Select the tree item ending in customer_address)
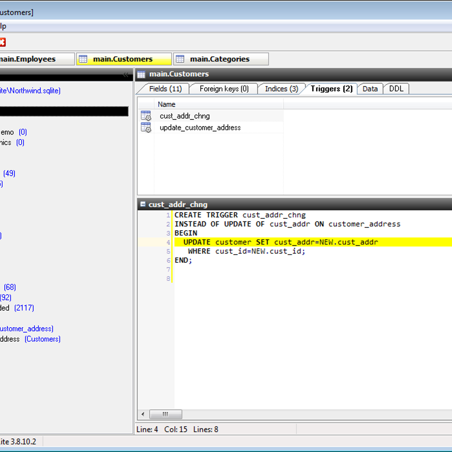This screenshot has height=452, width=452. pyautogui.click(x=27, y=329)
